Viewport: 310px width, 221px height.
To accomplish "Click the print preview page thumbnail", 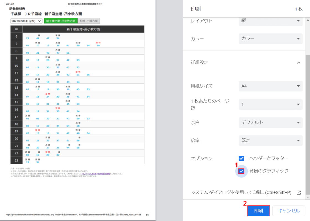I will 77,110.
